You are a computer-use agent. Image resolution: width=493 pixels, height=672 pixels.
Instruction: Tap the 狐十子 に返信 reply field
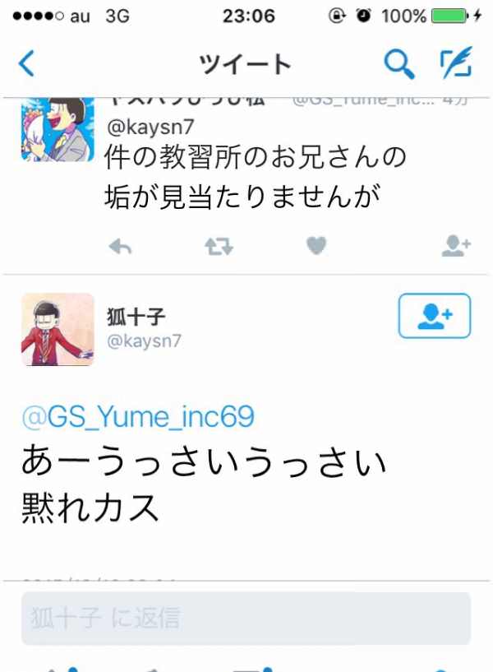coord(246,618)
